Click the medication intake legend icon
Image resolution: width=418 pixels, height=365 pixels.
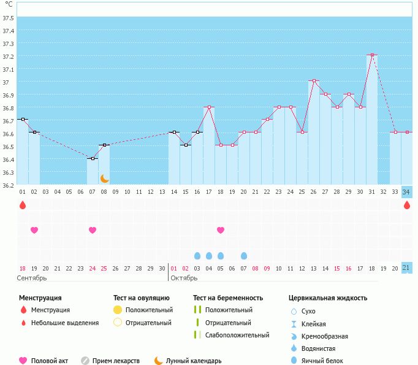coord(85,361)
